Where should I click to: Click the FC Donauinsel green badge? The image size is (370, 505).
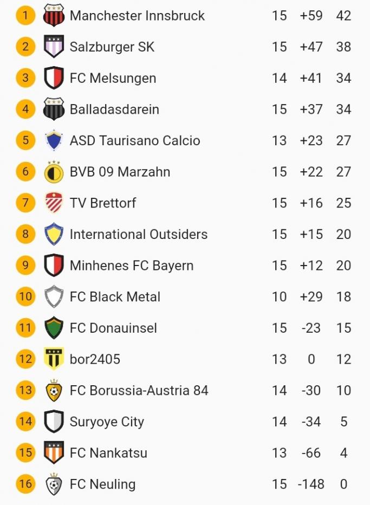pyautogui.click(x=54, y=328)
